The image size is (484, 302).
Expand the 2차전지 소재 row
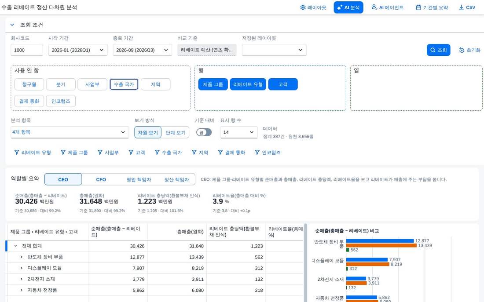(x=21, y=279)
